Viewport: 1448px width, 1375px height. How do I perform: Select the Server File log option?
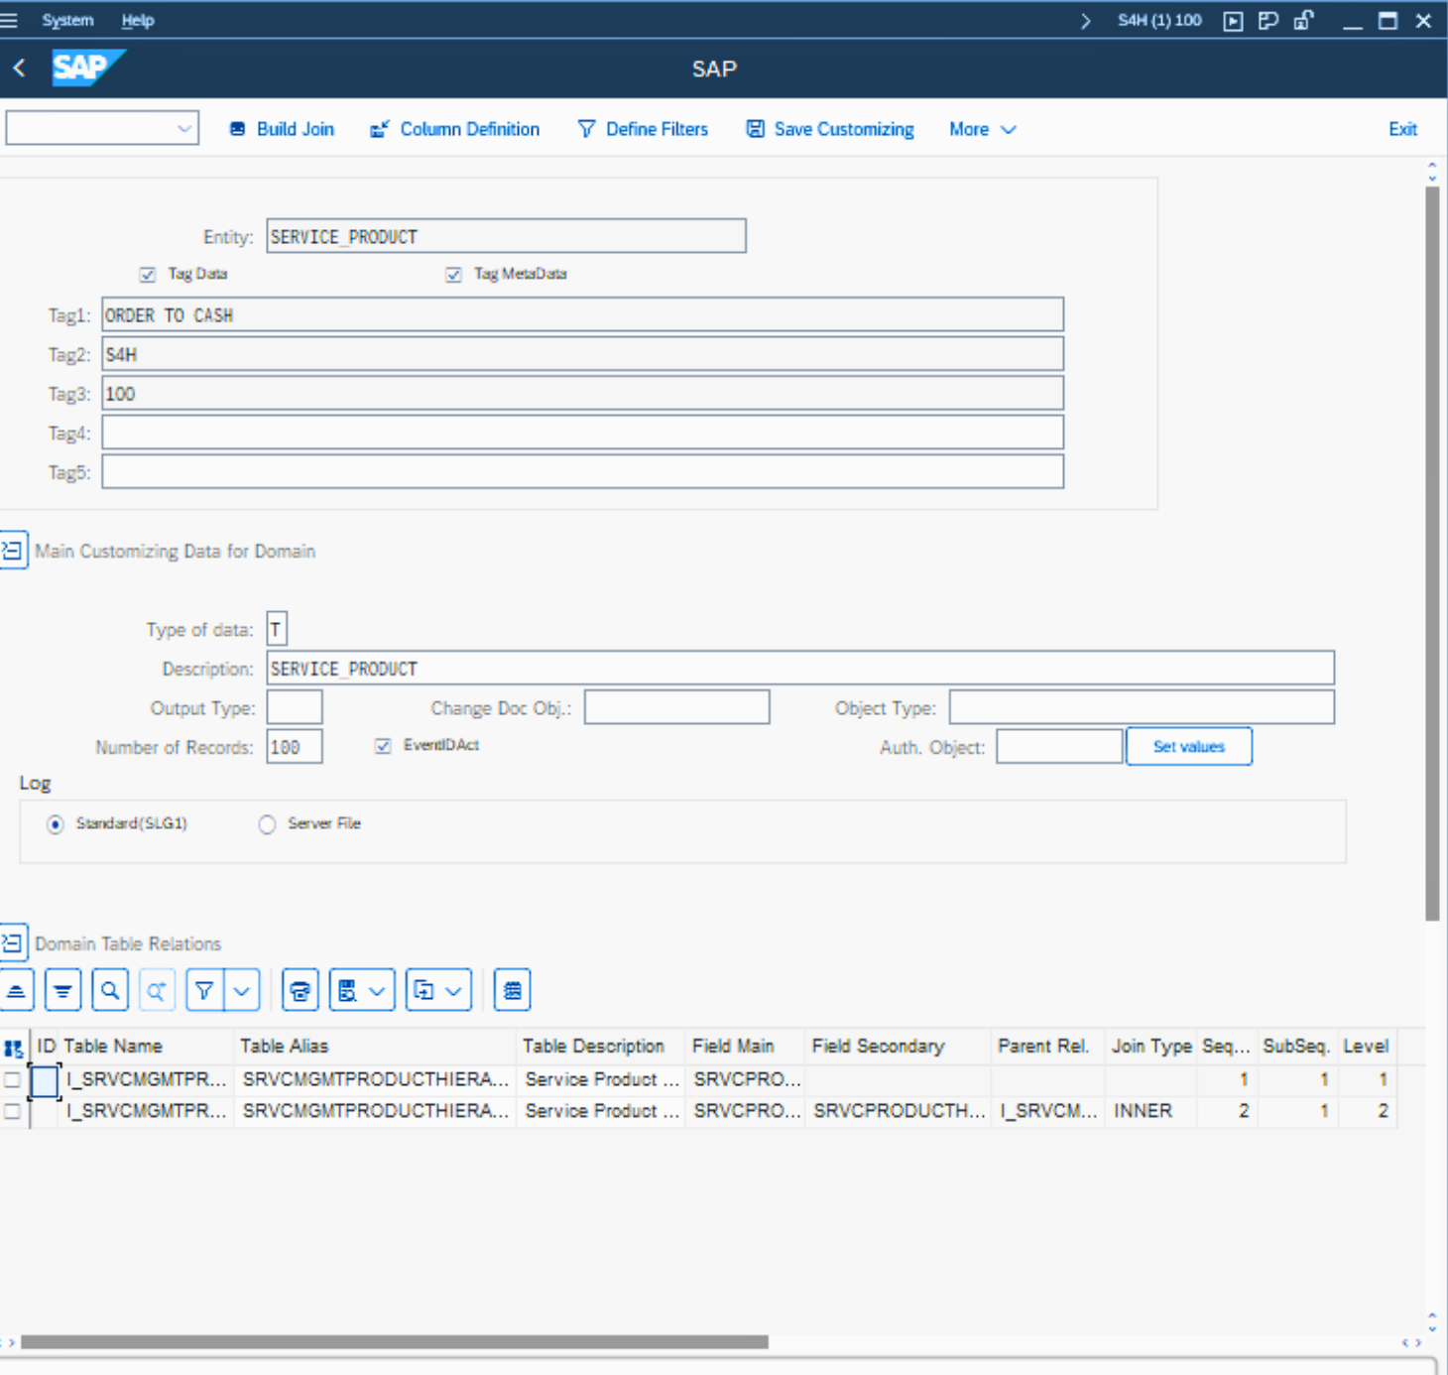[267, 824]
